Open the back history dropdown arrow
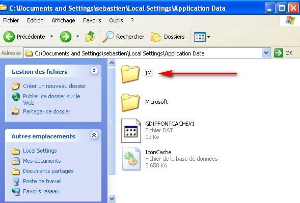This screenshot has width=300, height=203. [51, 36]
